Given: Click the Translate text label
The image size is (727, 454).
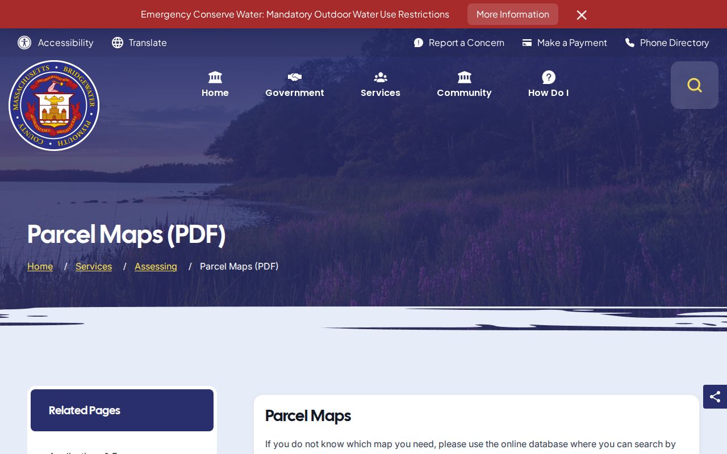Looking at the screenshot, I should point(148,43).
